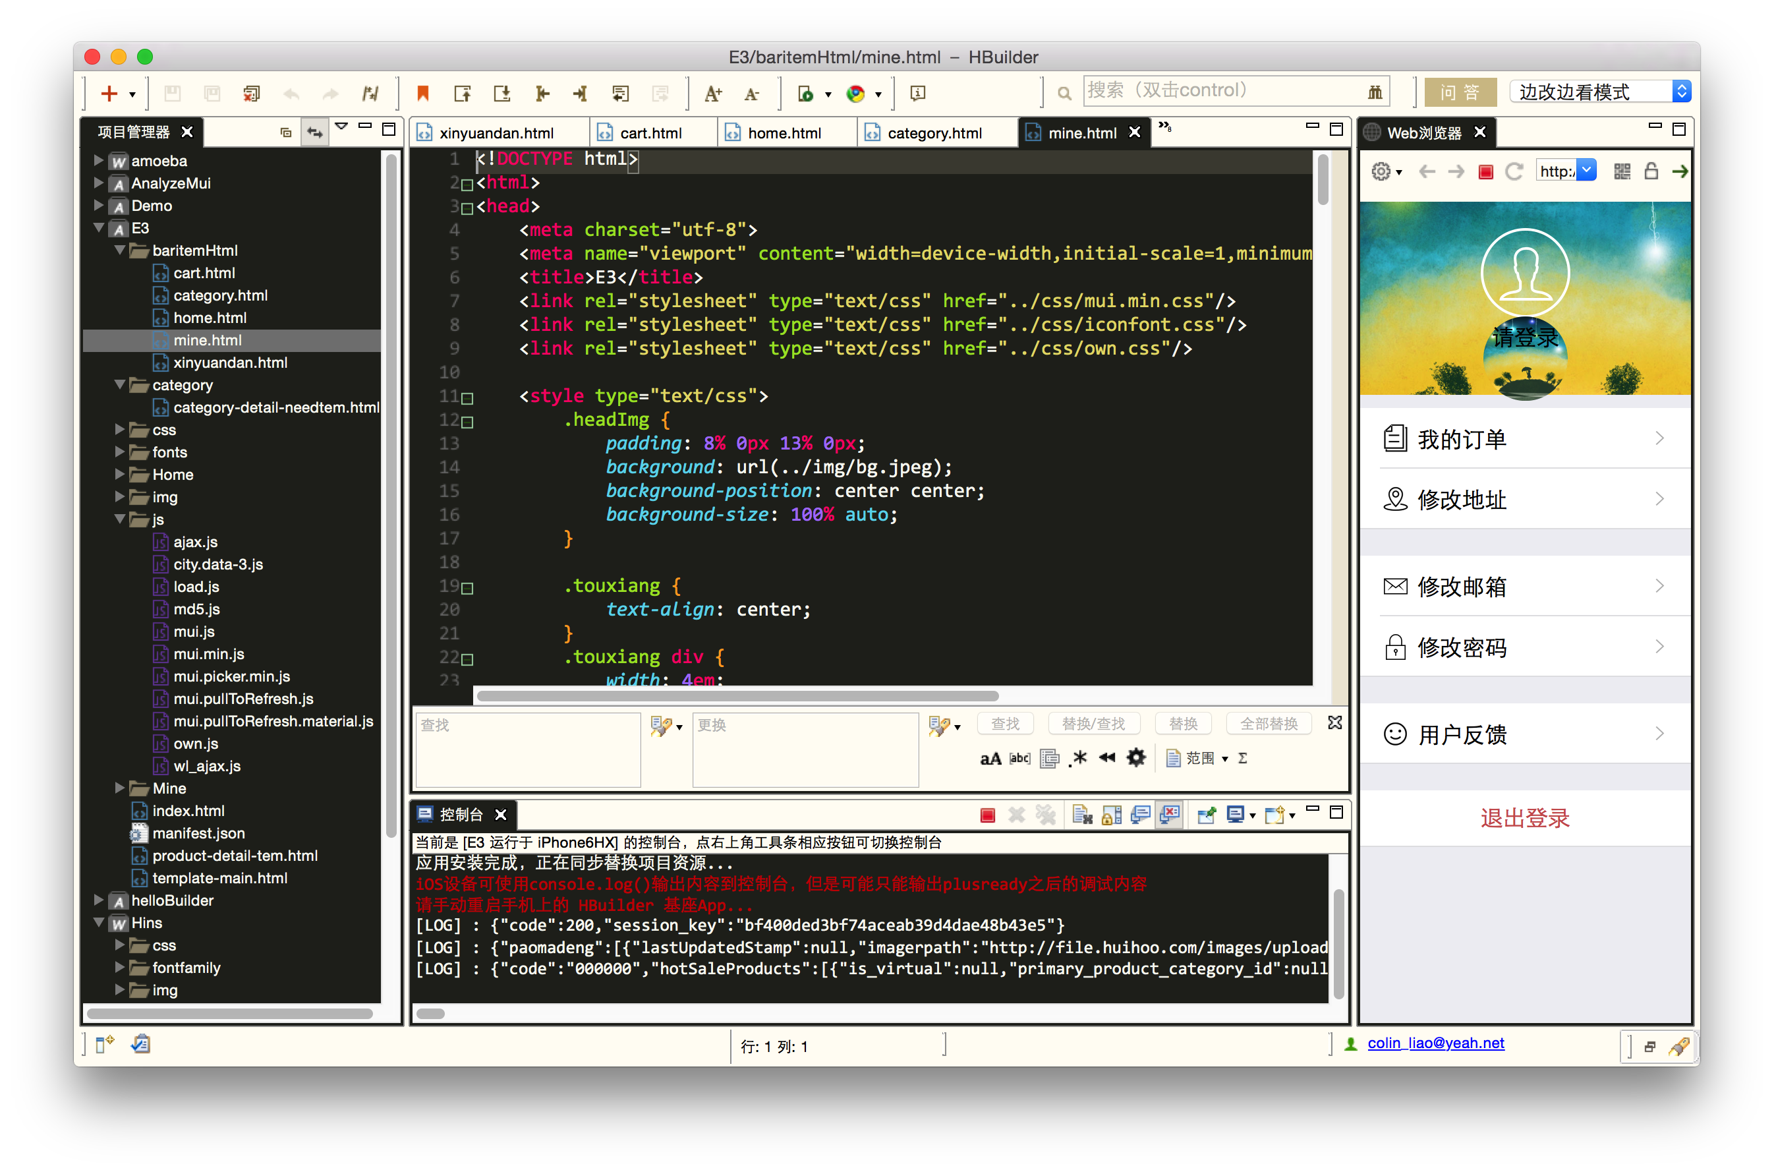This screenshot has width=1774, height=1172.
Task: Toggle whole-word [abc] search option
Action: [x=1020, y=759]
